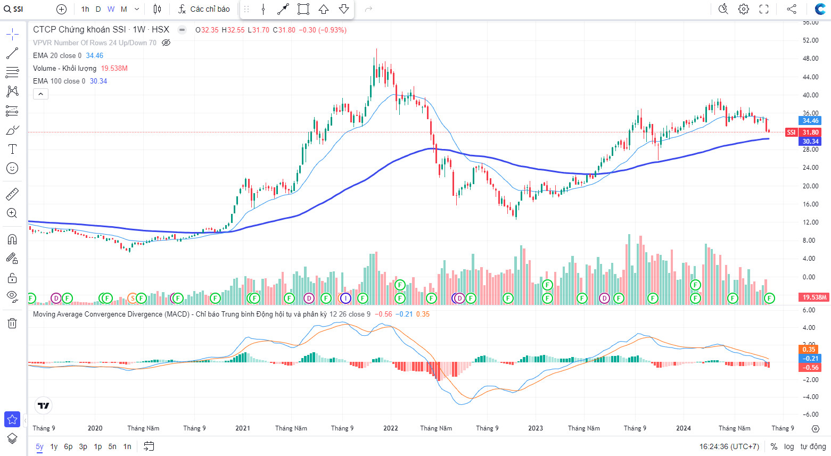
Task: Open the Các chỉ báo indicators dialog
Action: (204, 9)
